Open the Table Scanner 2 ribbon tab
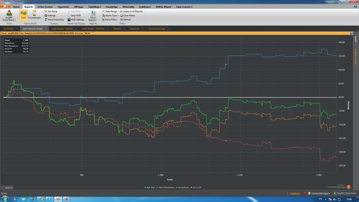Screen dimensions: 359x202 click(x=184, y=7)
